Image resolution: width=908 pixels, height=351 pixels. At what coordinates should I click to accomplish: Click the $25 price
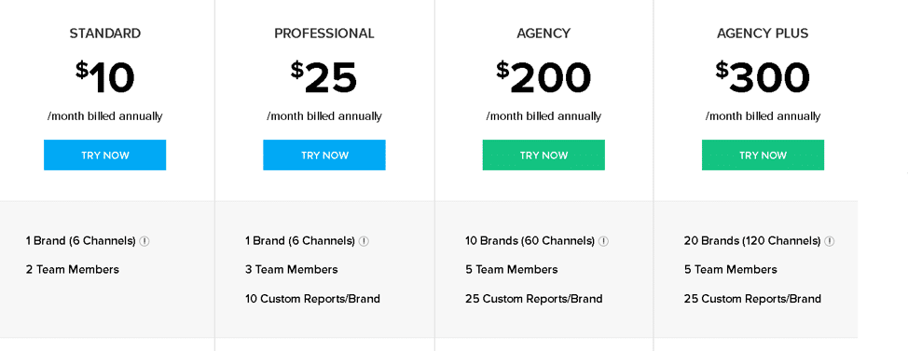click(324, 77)
